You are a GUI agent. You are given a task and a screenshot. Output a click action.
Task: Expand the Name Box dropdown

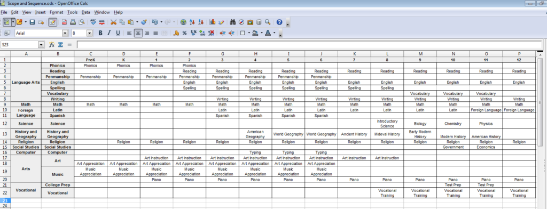42,45
